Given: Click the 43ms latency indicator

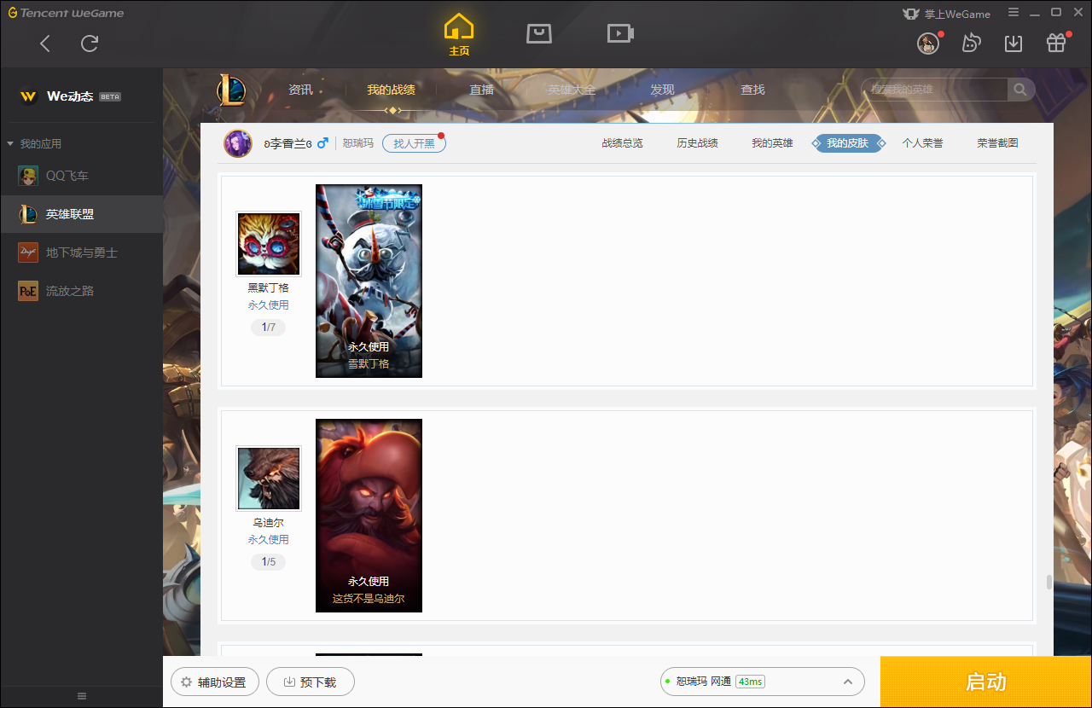Looking at the screenshot, I should pyautogui.click(x=750, y=682).
